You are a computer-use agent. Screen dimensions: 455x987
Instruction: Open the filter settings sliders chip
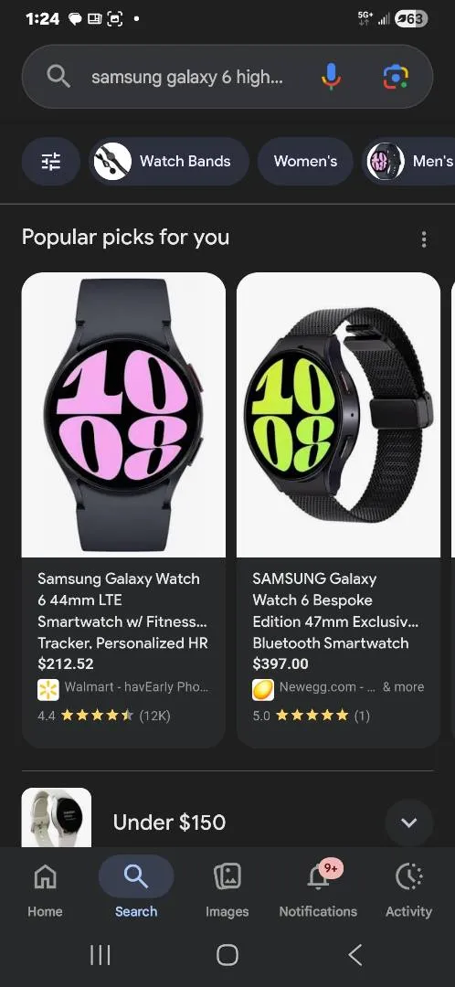51,161
